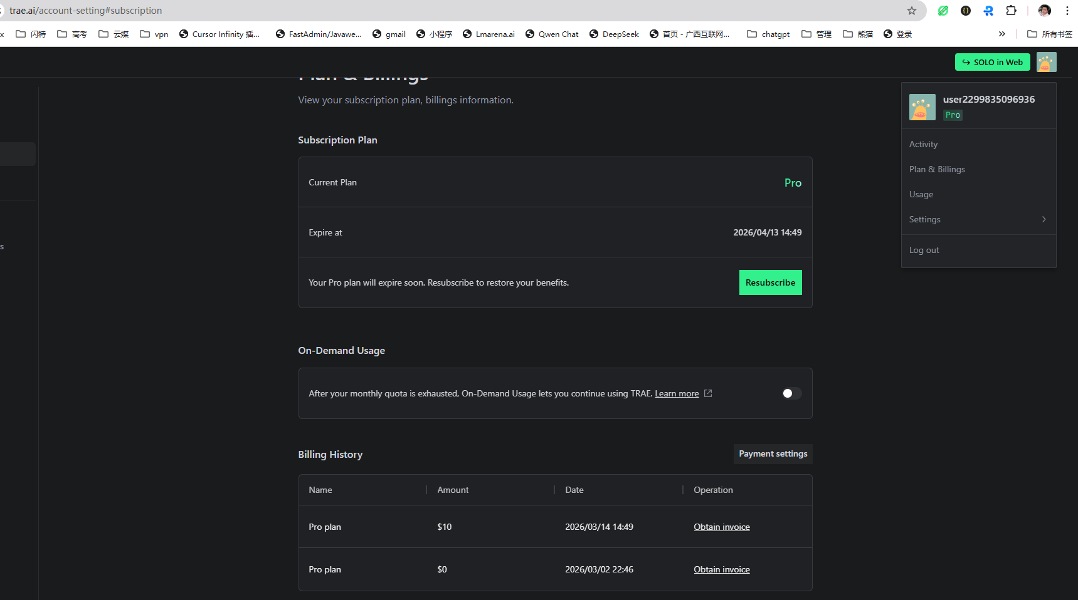Enable the On-Demand Usage toggle
This screenshot has height=600, width=1078.
[x=791, y=393]
